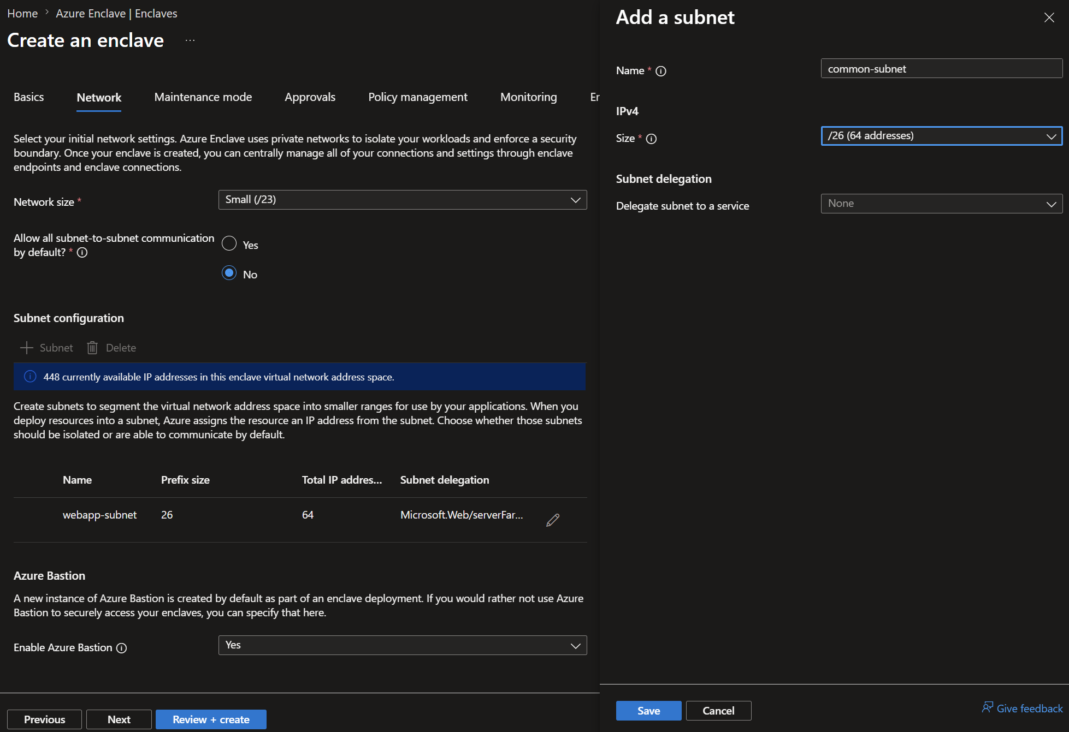This screenshot has height=732, width=1069.
Task: Edit webapp-subnet with the pencil icon
Action: click(553, 520)
